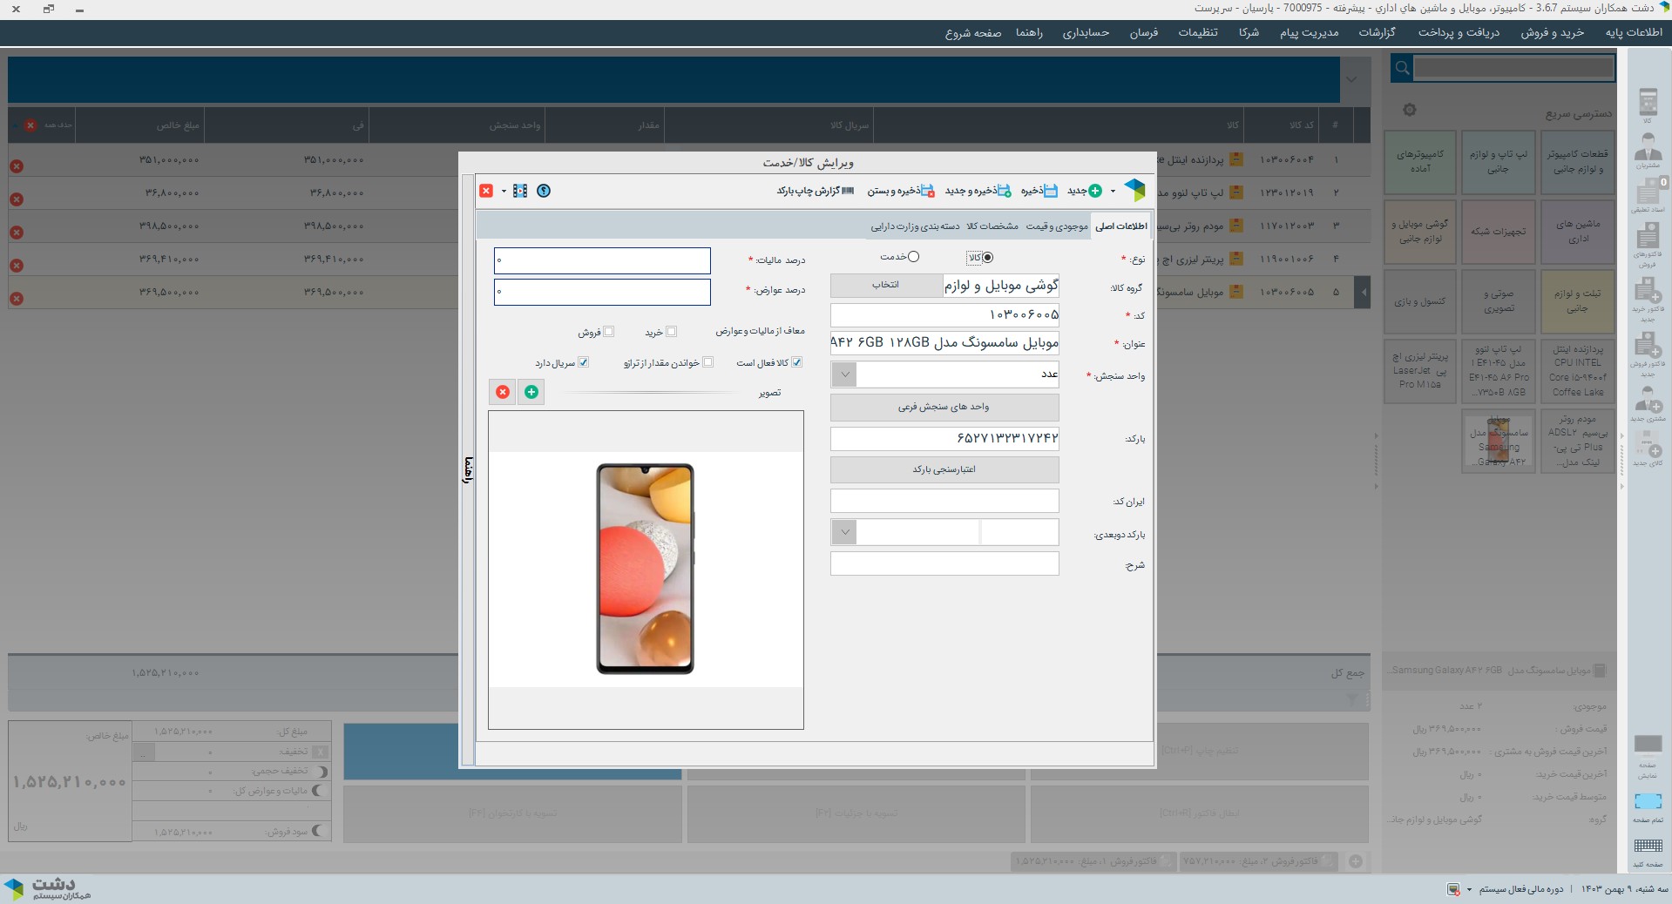The width and height of the screenshot is (1672, 904).
Task: Click the 'اعتبارسنجی بارکد' validate barcode button
Action: (944, 469)
